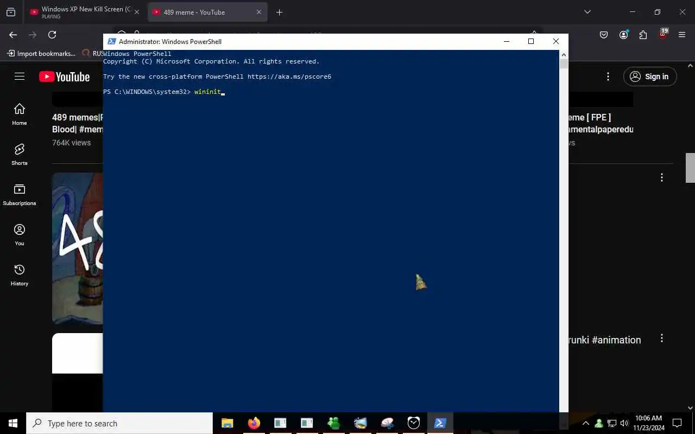
Task: Open the volume speaker tray icon
Action: click(x=624, y=423)
